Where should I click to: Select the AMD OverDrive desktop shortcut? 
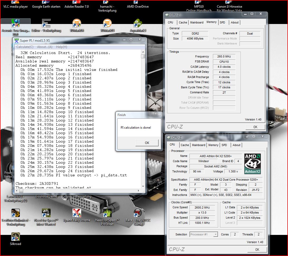(138, 7)
